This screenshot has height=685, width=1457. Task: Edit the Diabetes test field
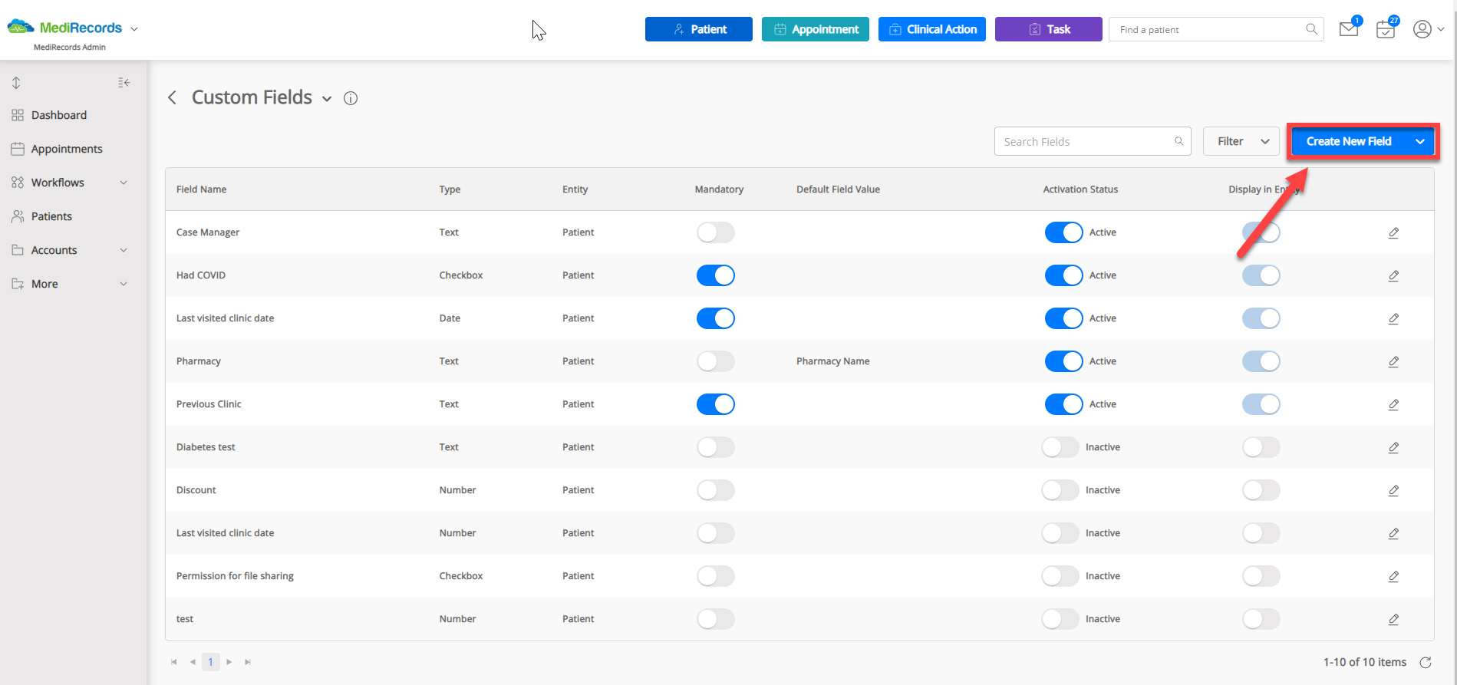[x=1393, y=447]
